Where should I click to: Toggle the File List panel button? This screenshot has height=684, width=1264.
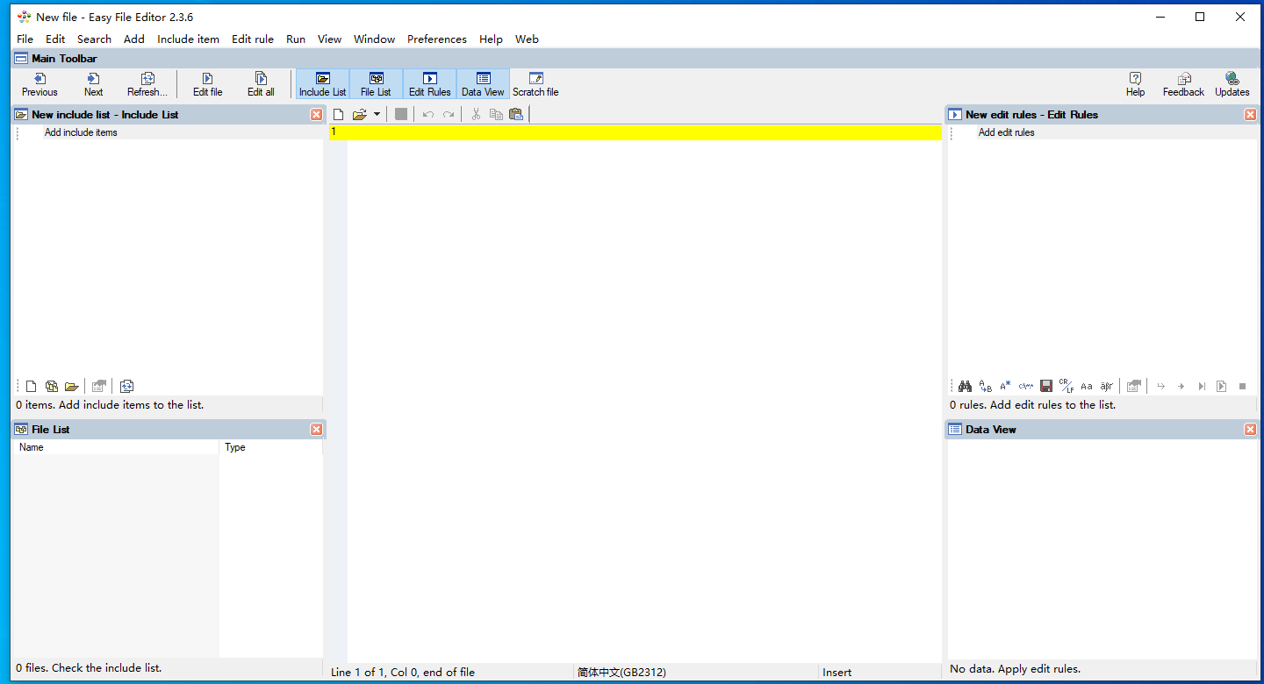pyautogui.click(x=376, y=84)
